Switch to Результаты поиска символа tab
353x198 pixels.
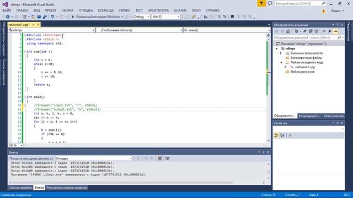pyautogui.click(x=66, y=188)
